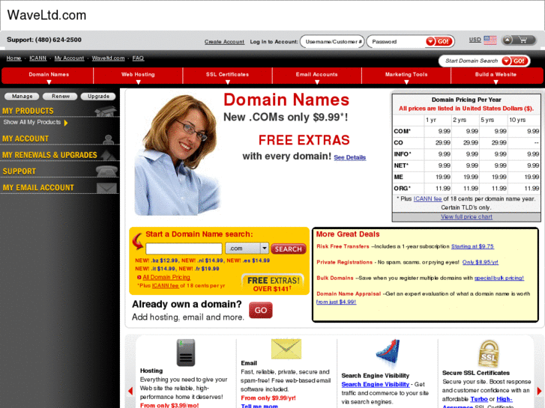This screenshot has height=408, width=545.
Task: Click the Manage button
Action: 22,96
